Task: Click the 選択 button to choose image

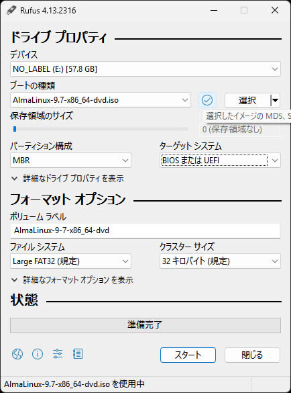Action: point(247,101)
